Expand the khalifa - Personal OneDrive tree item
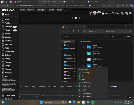The image size is (134, 105). point(62,48)
